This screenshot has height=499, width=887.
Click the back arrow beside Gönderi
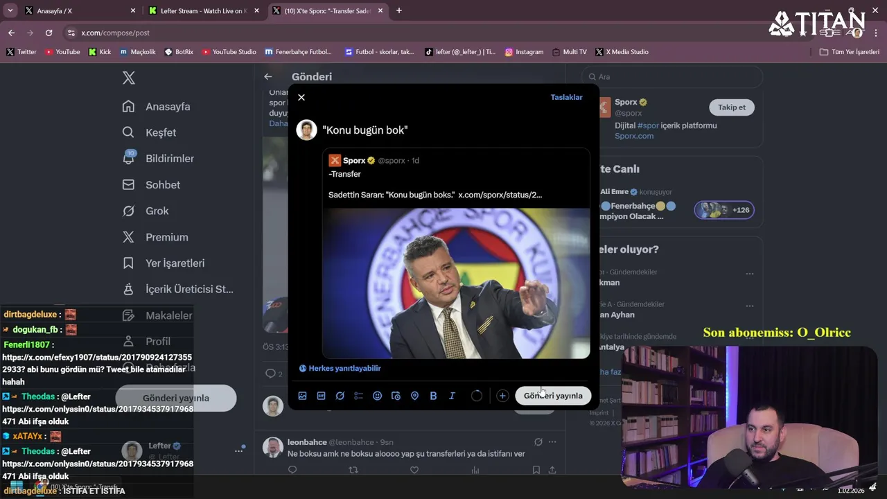tap(268, 77)
